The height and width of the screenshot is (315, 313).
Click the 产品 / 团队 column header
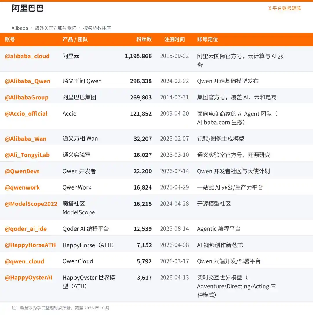[75, 39]
